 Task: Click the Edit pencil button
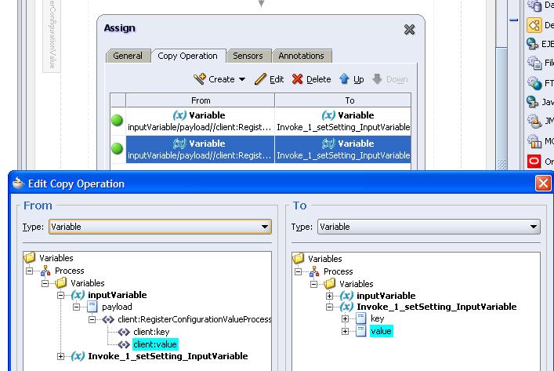269,79
